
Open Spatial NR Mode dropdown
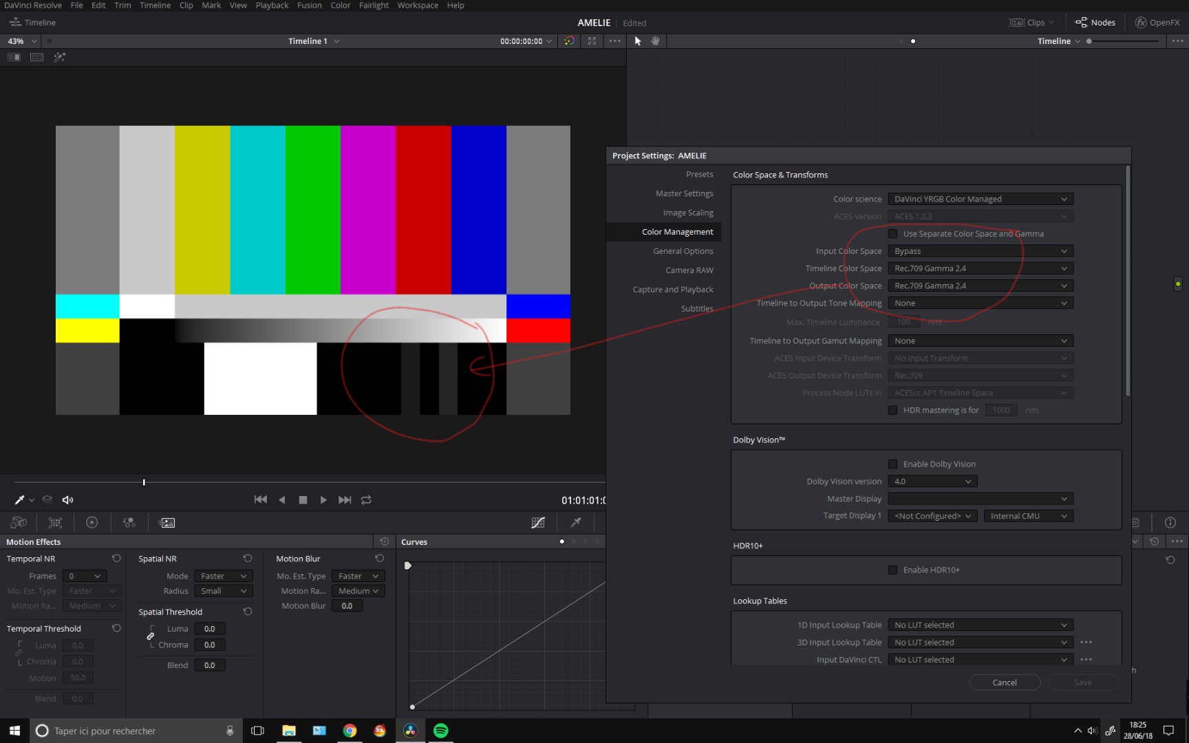click(224, 577)
